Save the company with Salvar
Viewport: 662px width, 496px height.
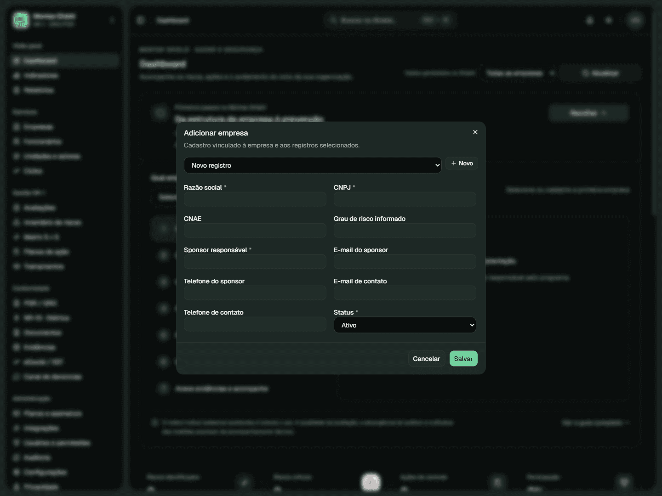463,359
